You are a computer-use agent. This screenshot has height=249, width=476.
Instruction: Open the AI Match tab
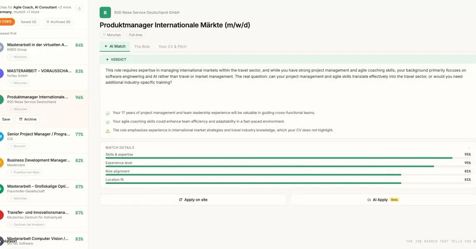click(115, 47)
